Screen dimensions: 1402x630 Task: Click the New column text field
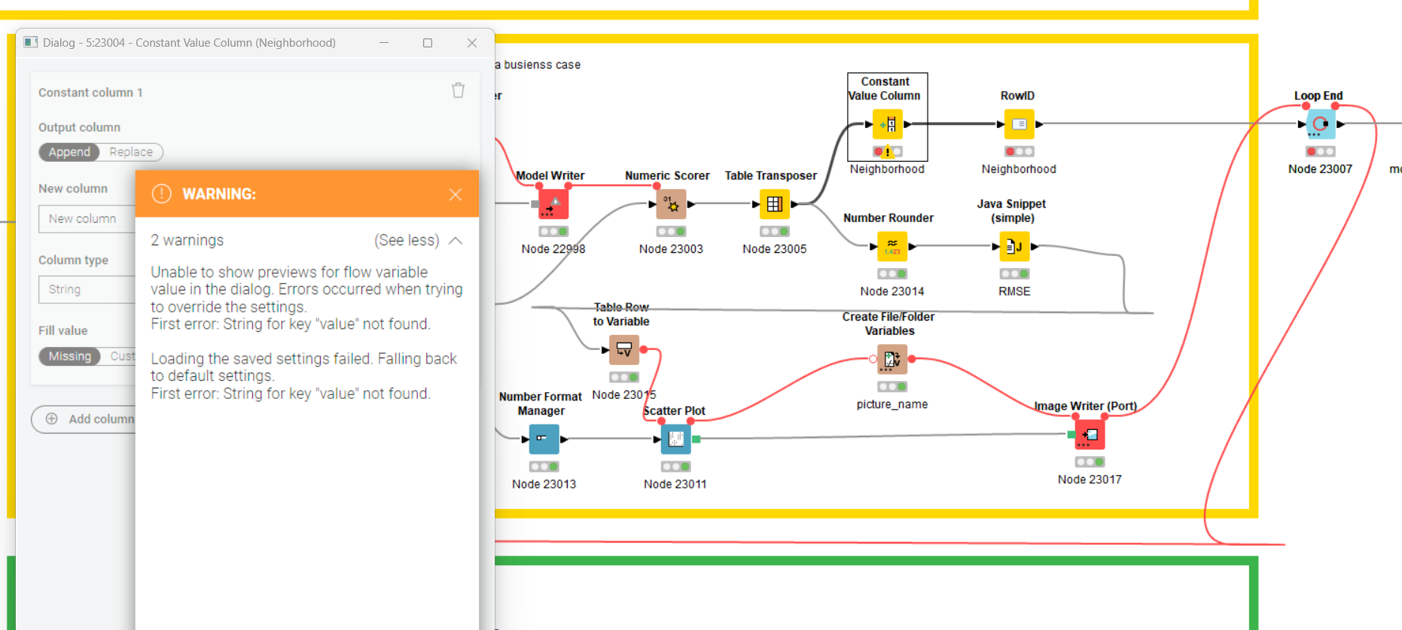[87, 219]
